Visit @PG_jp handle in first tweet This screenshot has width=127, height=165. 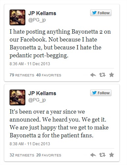point(37,20)
